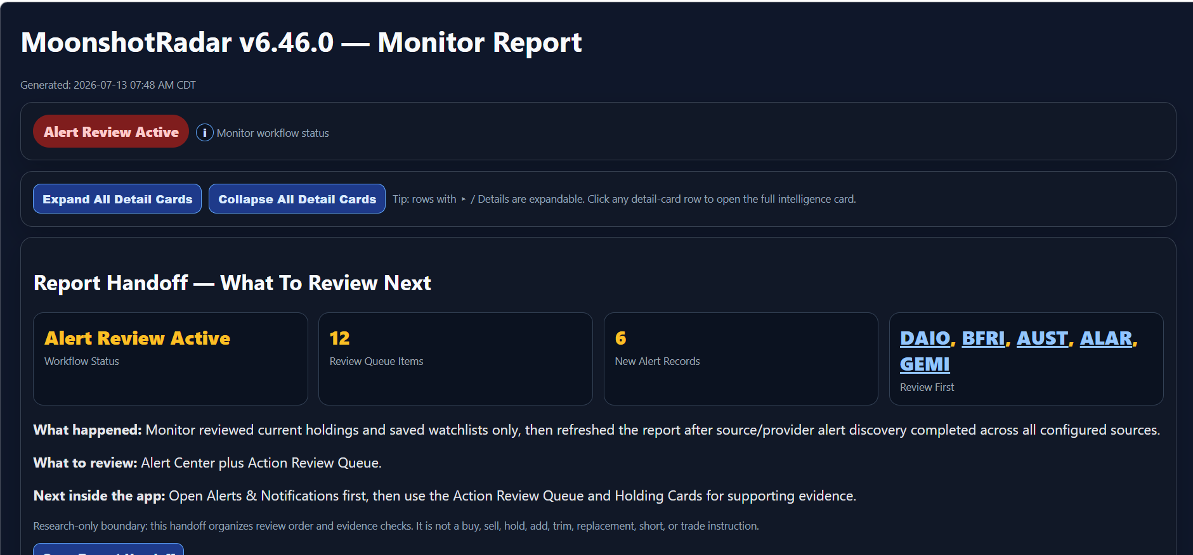Click the '12' Review Queue Items value
Screen dimensions: 1193x555
339,338
